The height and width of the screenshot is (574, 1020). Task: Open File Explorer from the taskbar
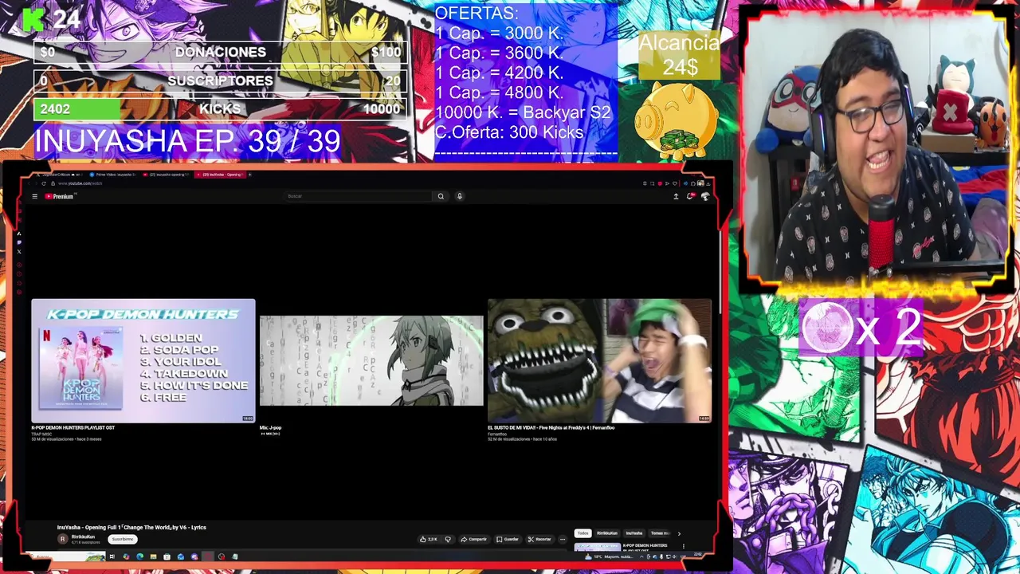click(153, 556)
